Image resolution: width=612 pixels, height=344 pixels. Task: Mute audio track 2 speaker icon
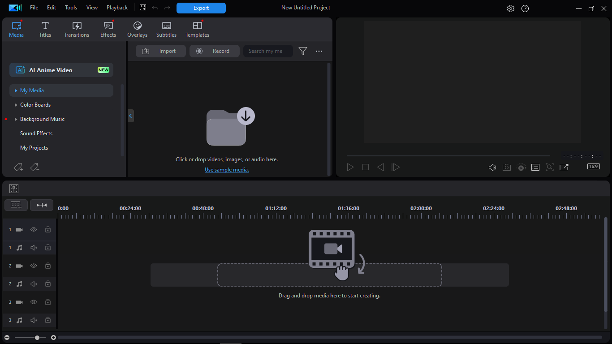pos(34,284)
